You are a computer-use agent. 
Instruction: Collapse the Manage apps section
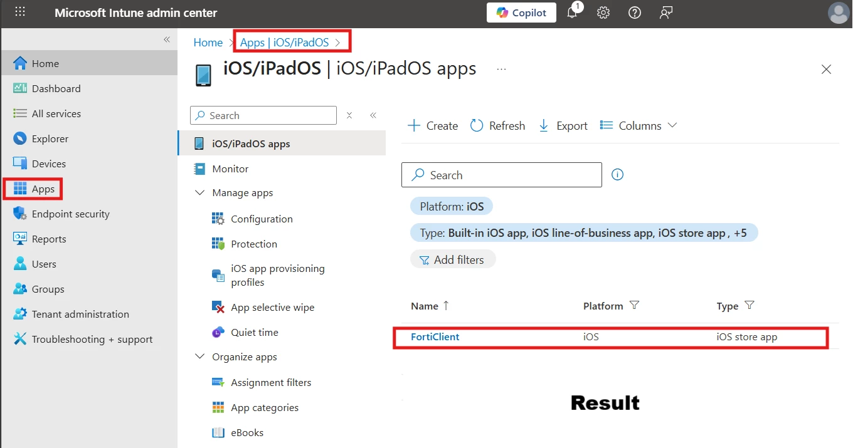click(x=200, y=192)
